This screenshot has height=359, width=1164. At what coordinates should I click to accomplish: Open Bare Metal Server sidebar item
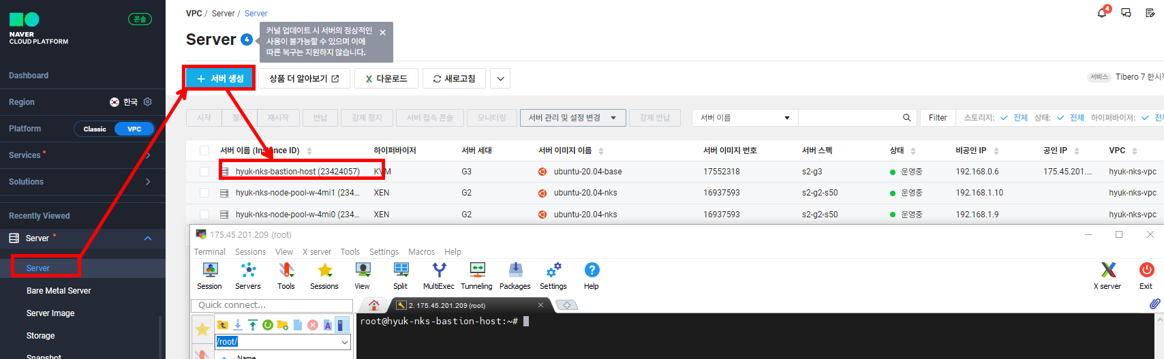click(59, 291)
